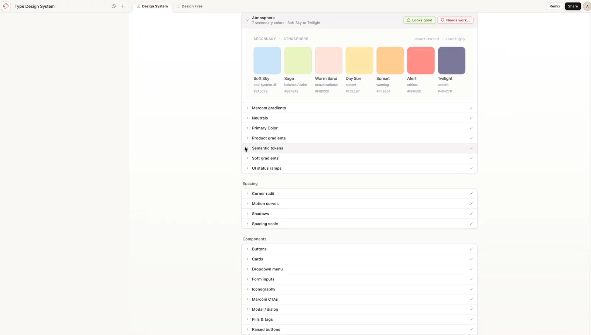The image size is (591, 335).
Task: Click the Remix button
Action: click(555, 6)
